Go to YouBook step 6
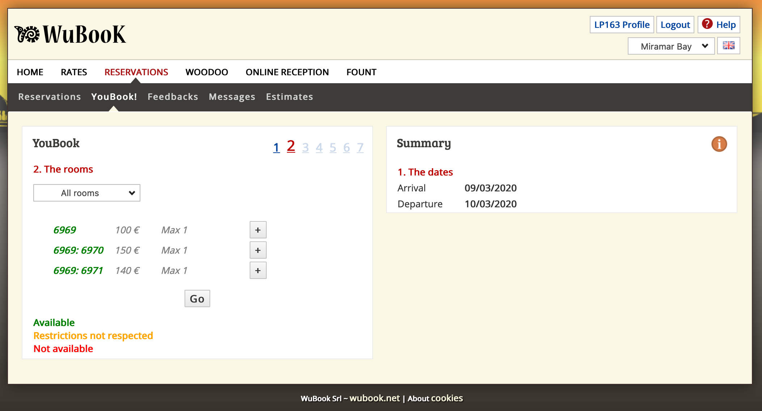The image size is (762, 411). (347, 147)
